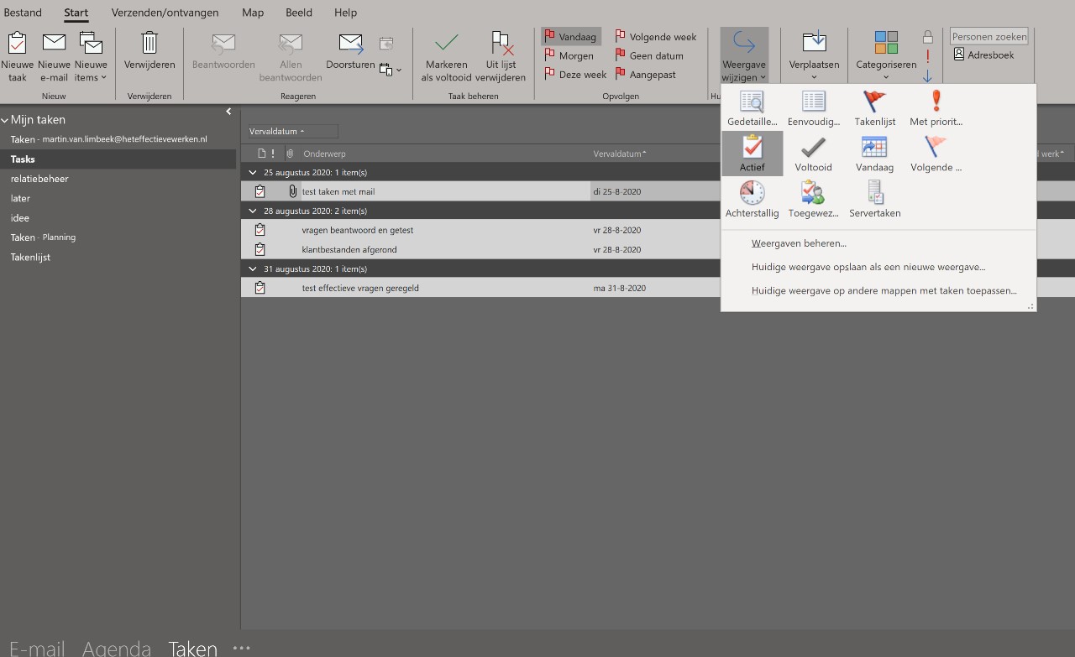Pick the Vandaag view in gallery
Viewport: 1075px width, 657px height.
(x=874, y=154)
